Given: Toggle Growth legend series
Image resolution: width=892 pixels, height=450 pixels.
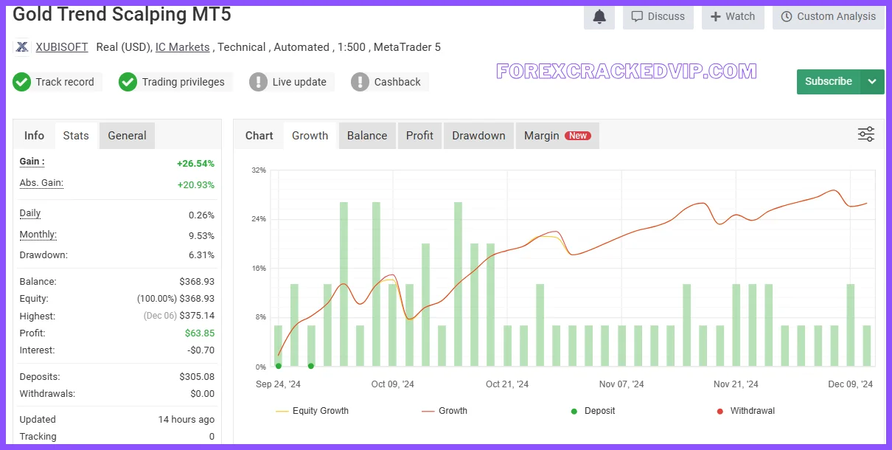Looking at the screenshot, I should pos(445,411).
